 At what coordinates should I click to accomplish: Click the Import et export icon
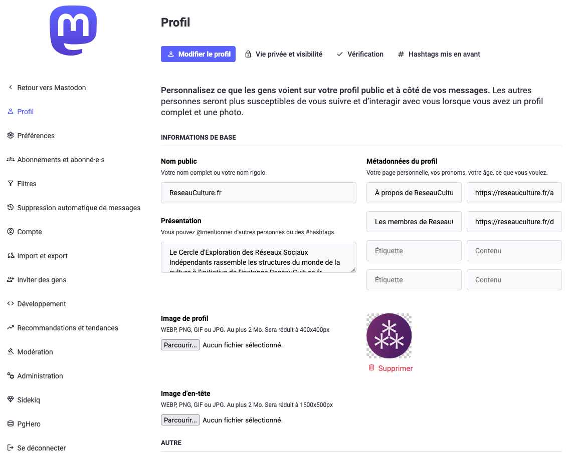click(x=11, y=256)
